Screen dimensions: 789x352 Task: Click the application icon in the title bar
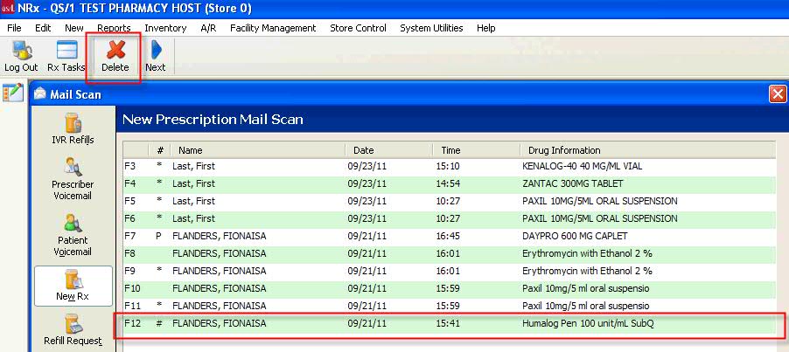point(9,8)
